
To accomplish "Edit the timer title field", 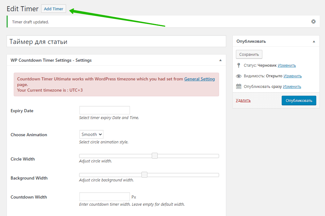I will coord(116,41).
